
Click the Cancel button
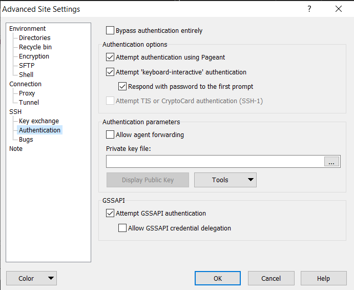tap(271, 278)
